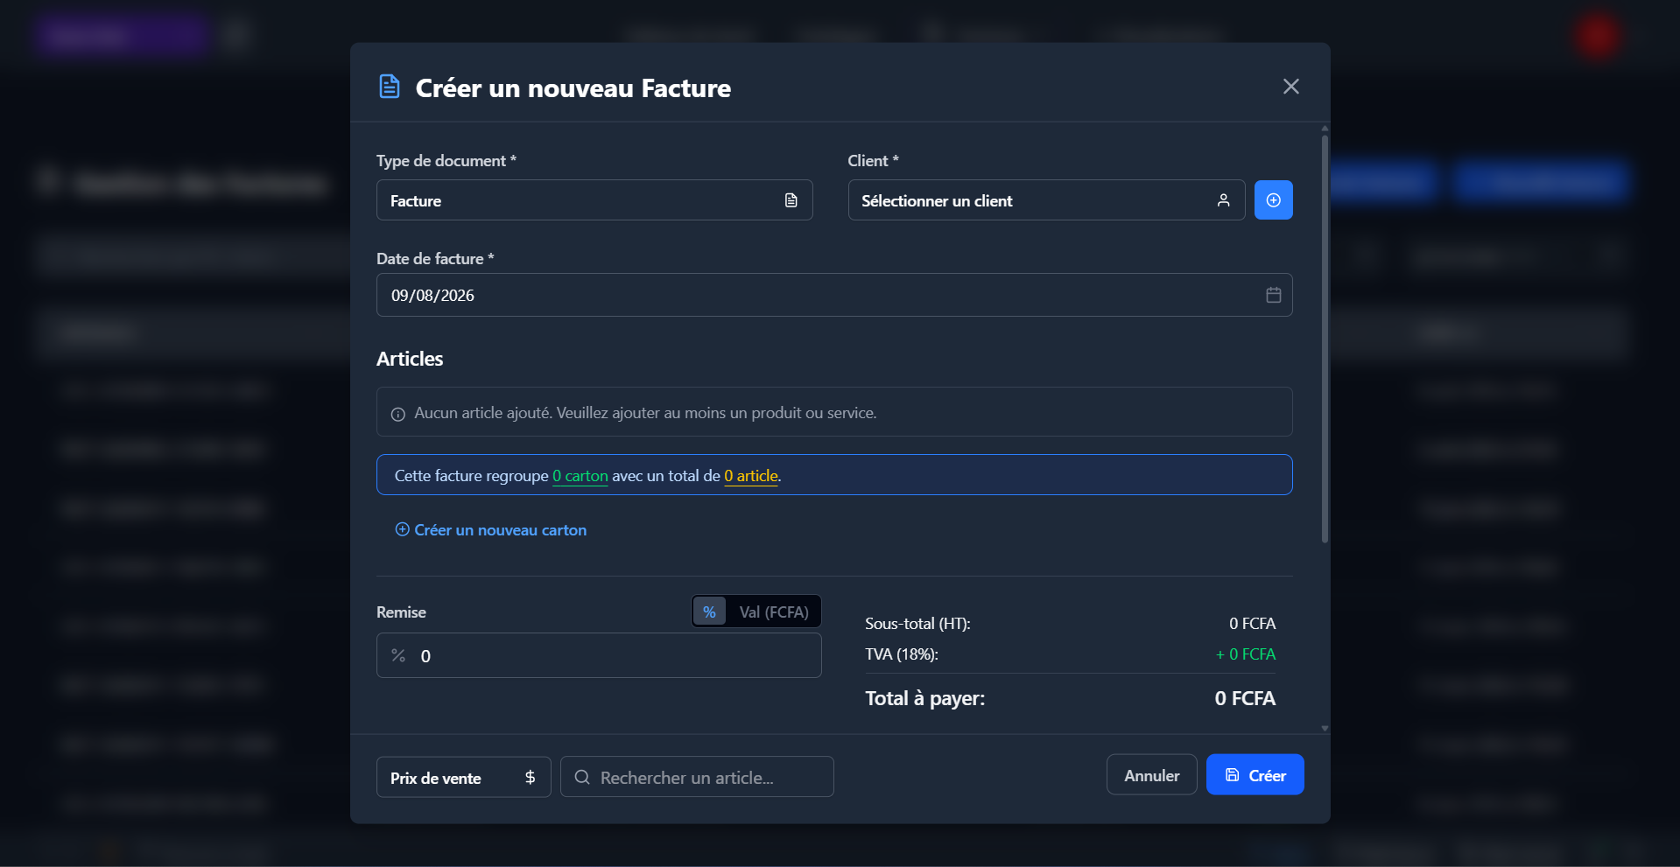Click the Rechercher un article search field
The width and height of the screenshot is (1680, 867).
pos(697,777)
